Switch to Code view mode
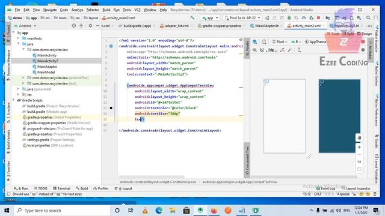Viewport: 385px width, 216px height. pos(333,34)
